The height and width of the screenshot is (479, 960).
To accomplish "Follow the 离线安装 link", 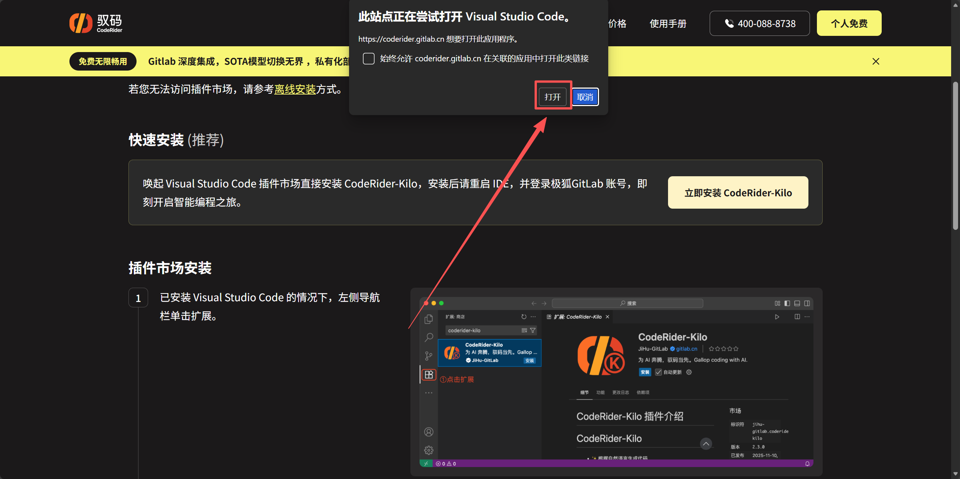I will (295, 89).
